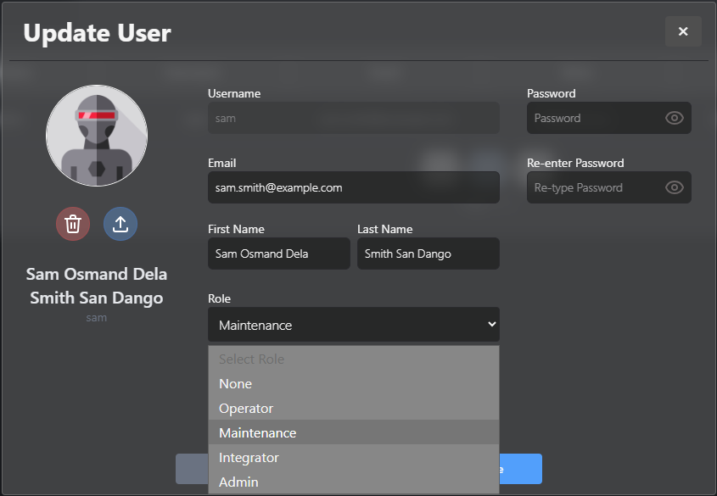Click the First Name text box

(278, 254)
